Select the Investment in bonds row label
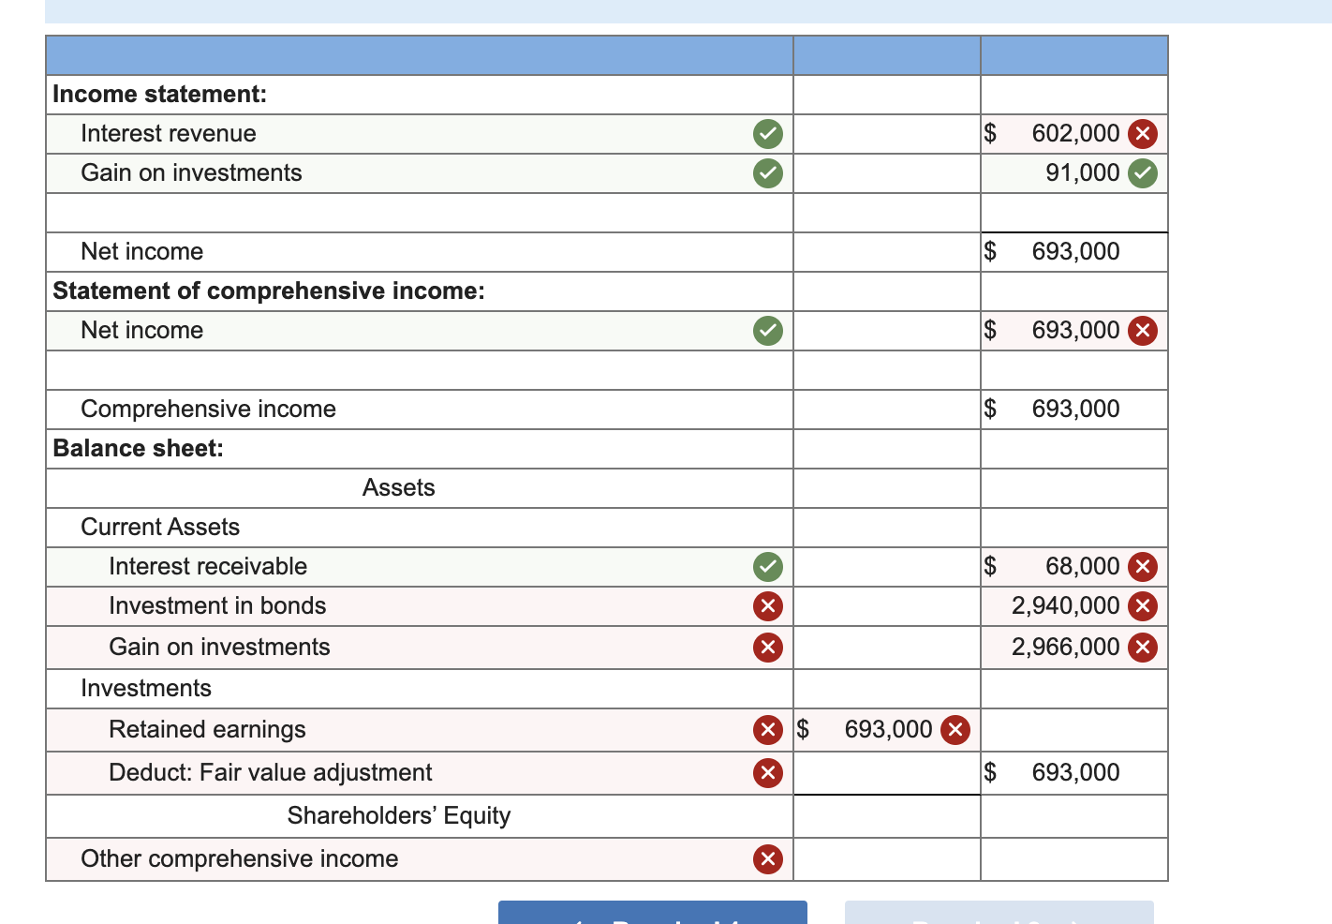This screenshot has height=924, width=1332. click(217, 606)
